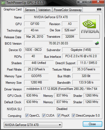The height and width of the screenshot is (130, 105).
Task: Open the graphics card selector combo box
Action: [33, 125]
